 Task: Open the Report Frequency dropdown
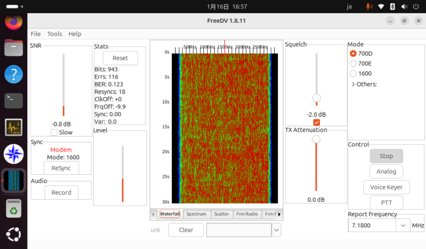pyautogui.click(x=403, y=226)
